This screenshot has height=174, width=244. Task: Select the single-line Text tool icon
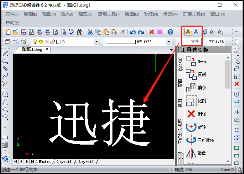click(188, 32)
